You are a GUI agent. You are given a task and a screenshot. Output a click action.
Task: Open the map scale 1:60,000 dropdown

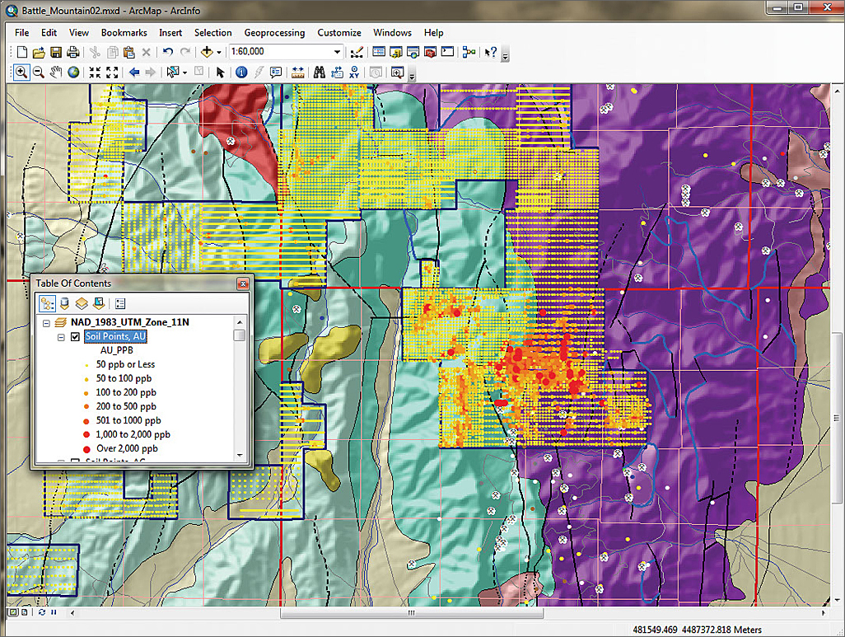(x=336, y=52)
